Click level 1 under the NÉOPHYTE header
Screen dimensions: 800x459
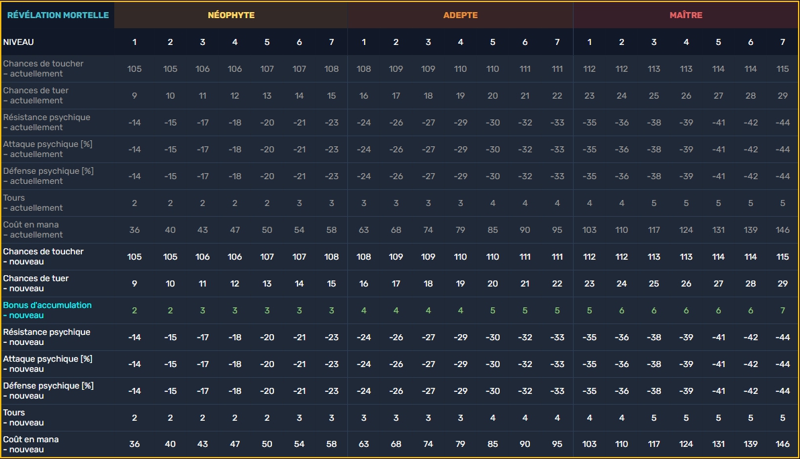135,42
